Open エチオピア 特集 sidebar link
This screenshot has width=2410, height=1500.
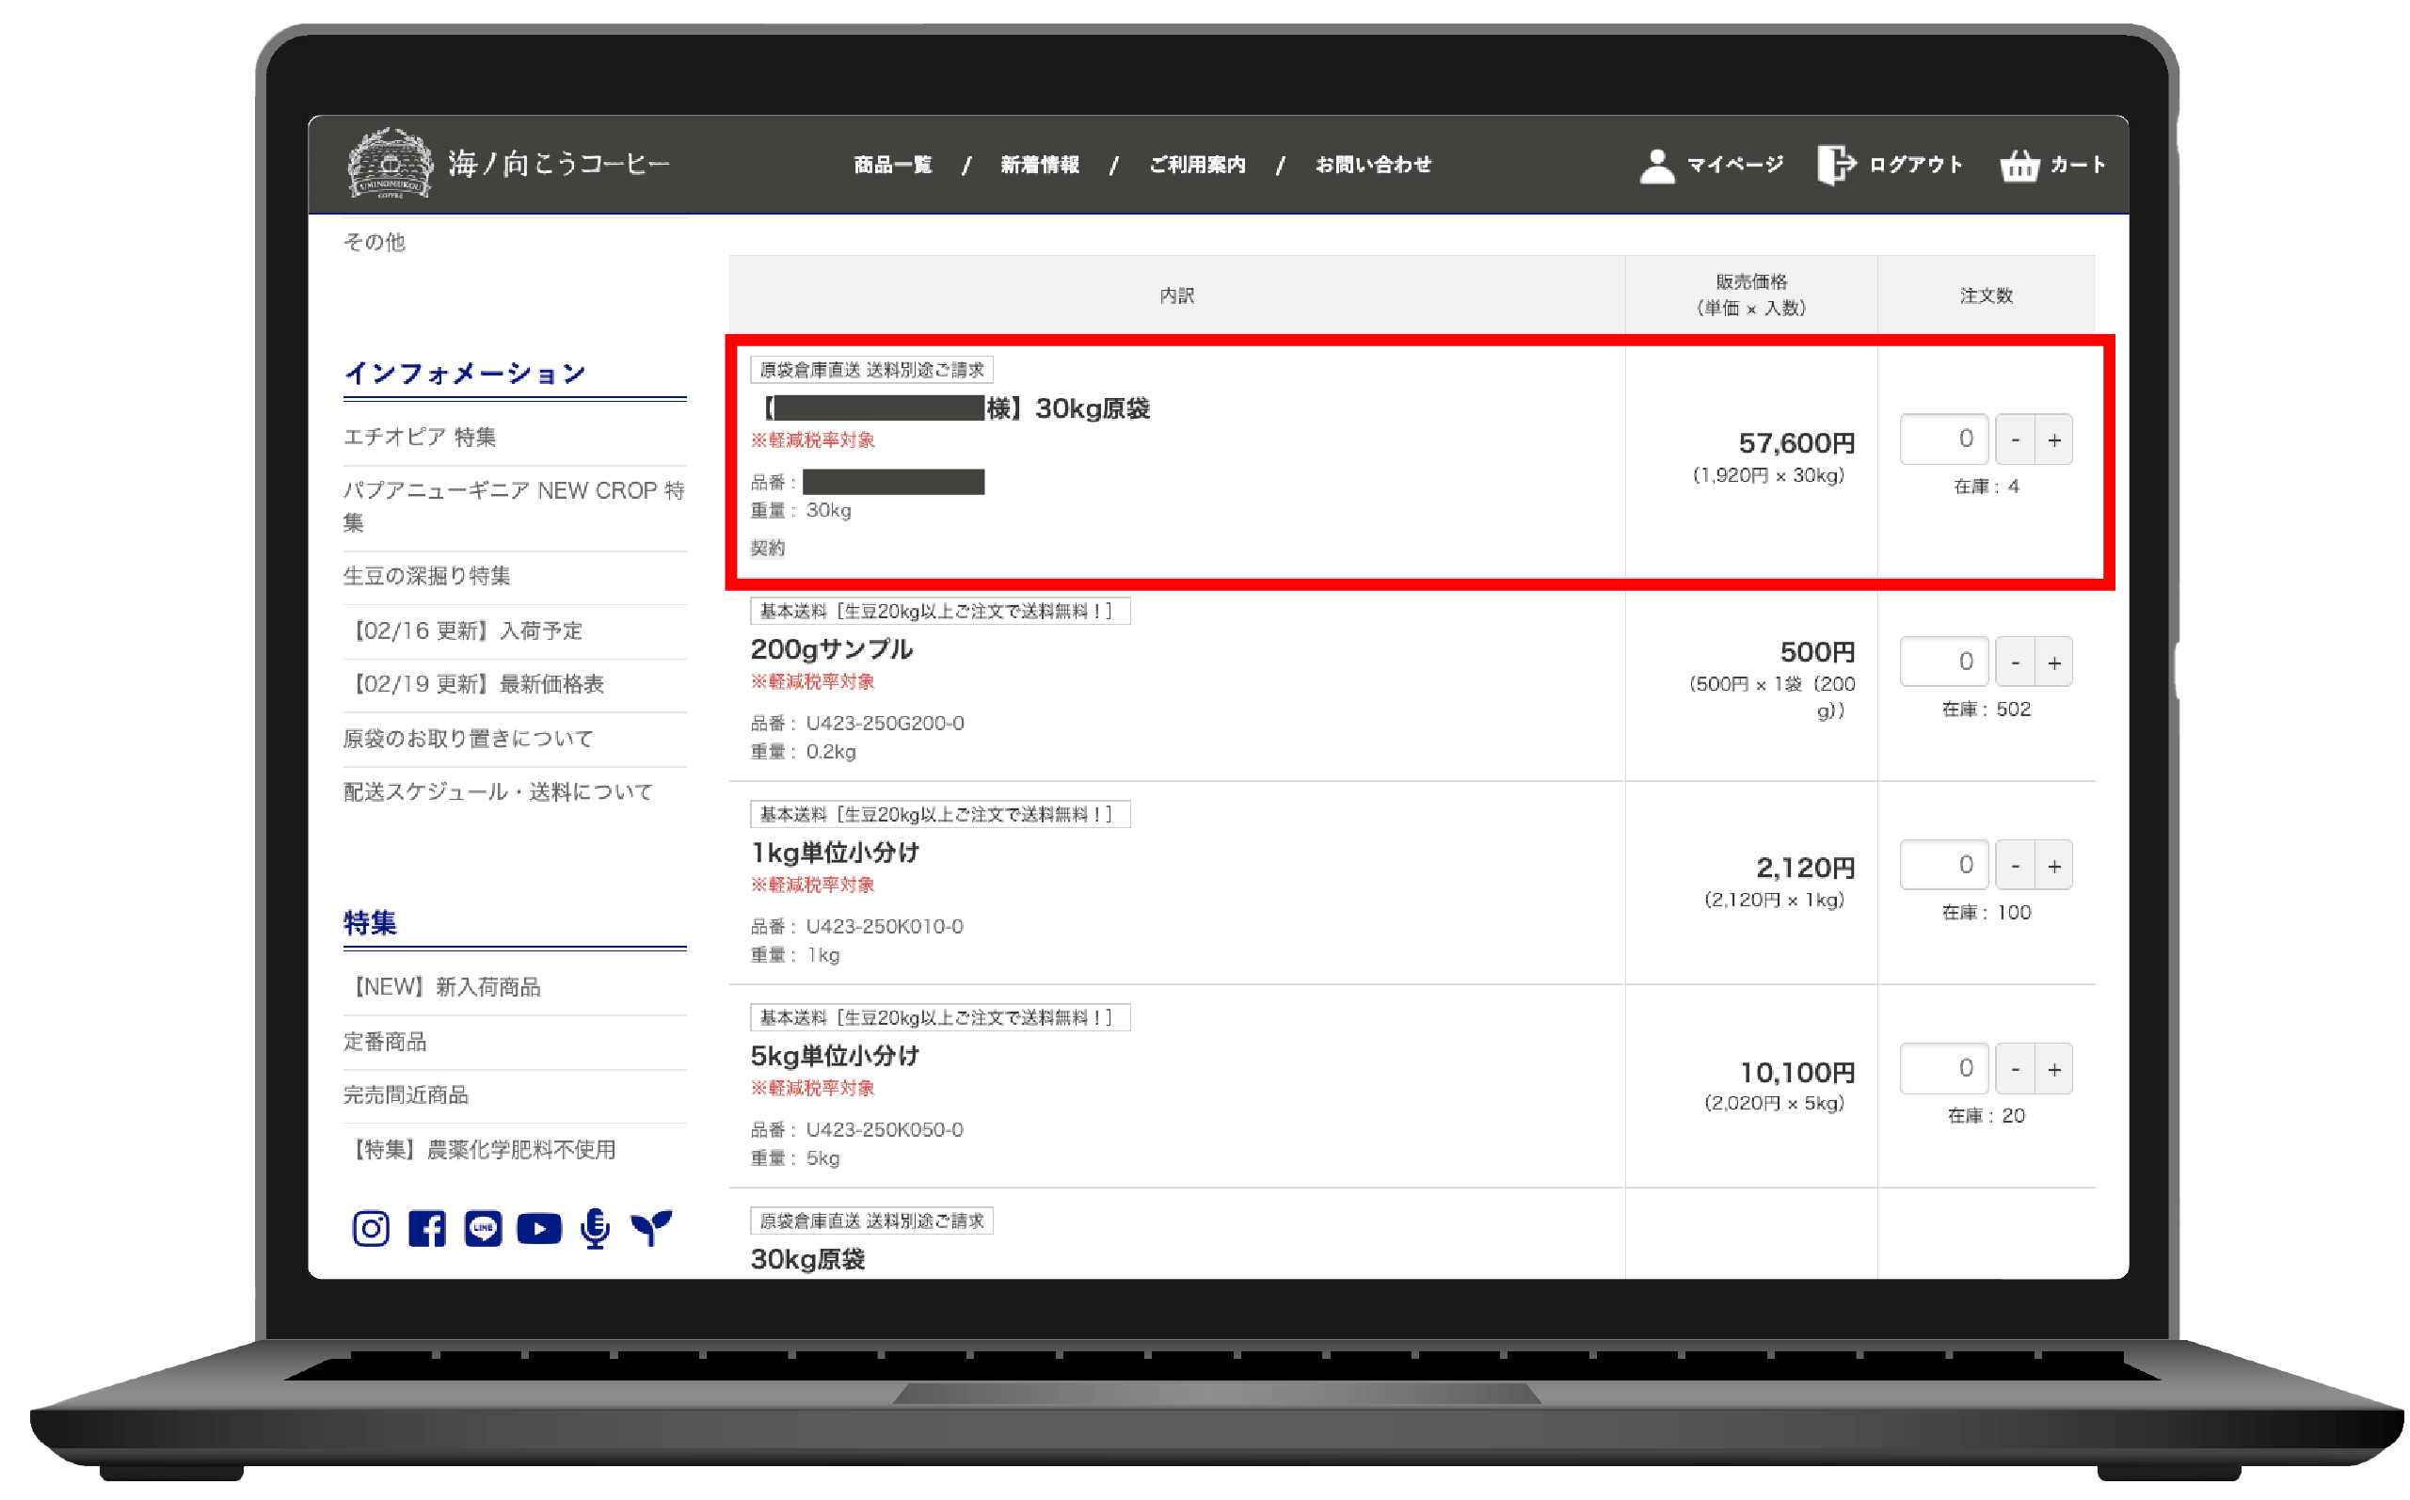420,437
